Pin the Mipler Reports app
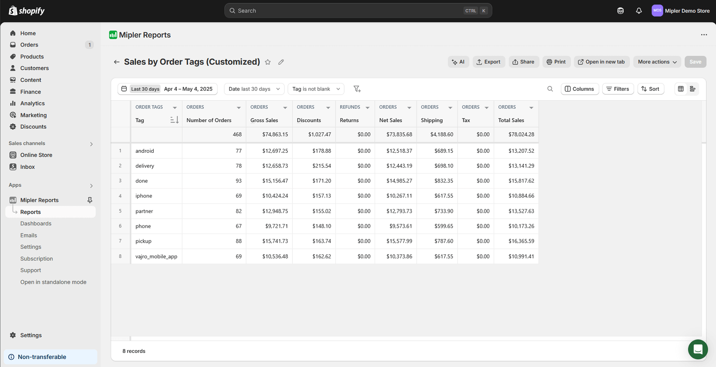The image size is (716, 367). click(90, 200)
